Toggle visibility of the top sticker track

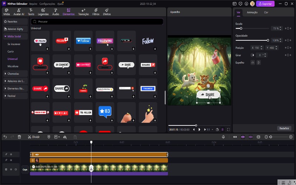(x=11, y=154)
